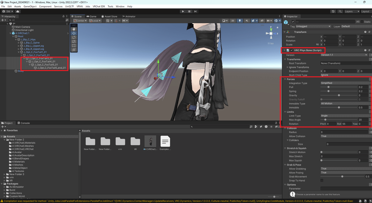The height and width of the screenshot is (203, 372).
Task: Click the snap increment icon
Action: 125,21
